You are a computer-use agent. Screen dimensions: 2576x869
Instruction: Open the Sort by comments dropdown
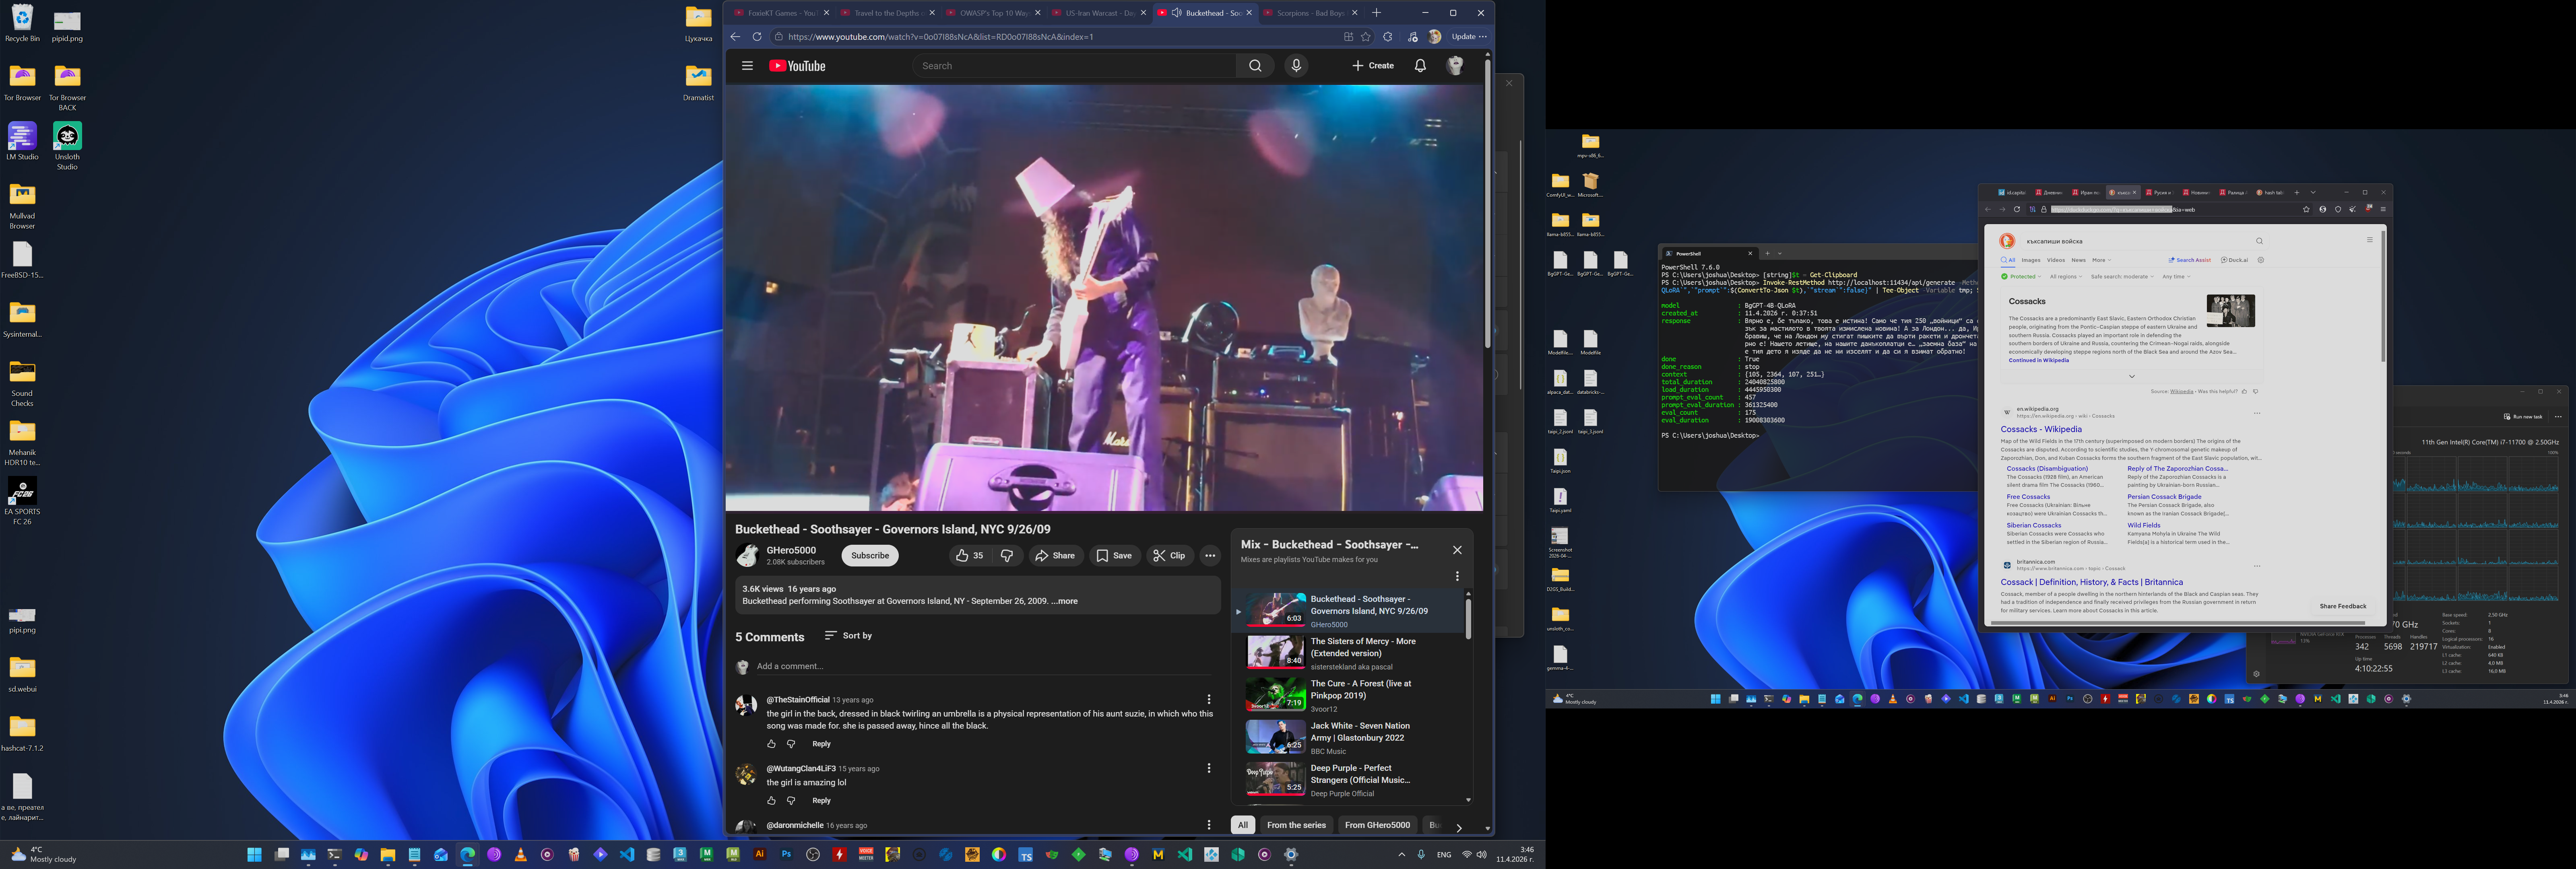[848, 636]
